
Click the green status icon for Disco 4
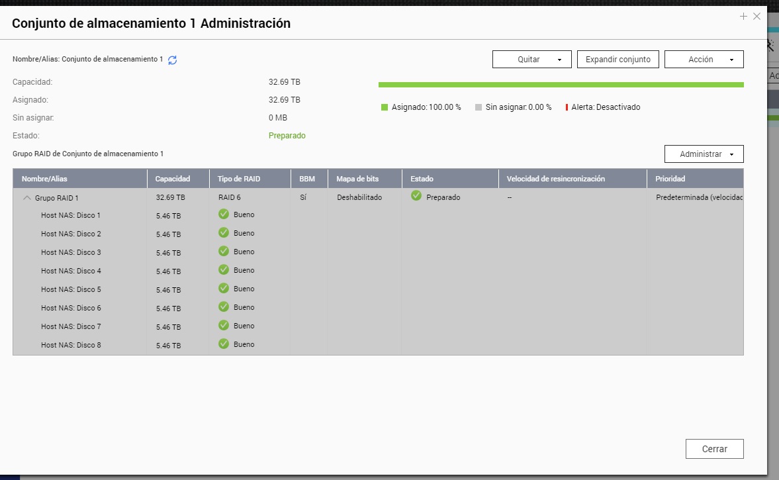(224, 269)
